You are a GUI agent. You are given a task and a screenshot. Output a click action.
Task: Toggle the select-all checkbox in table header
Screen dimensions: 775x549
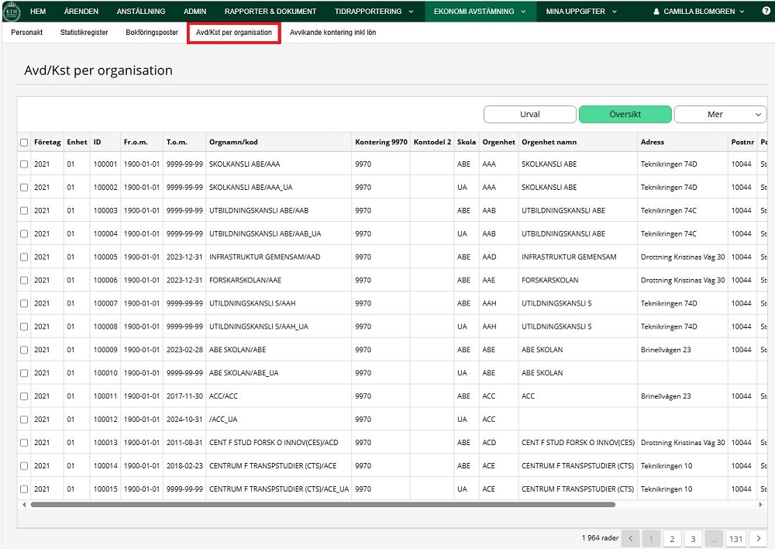24,143
